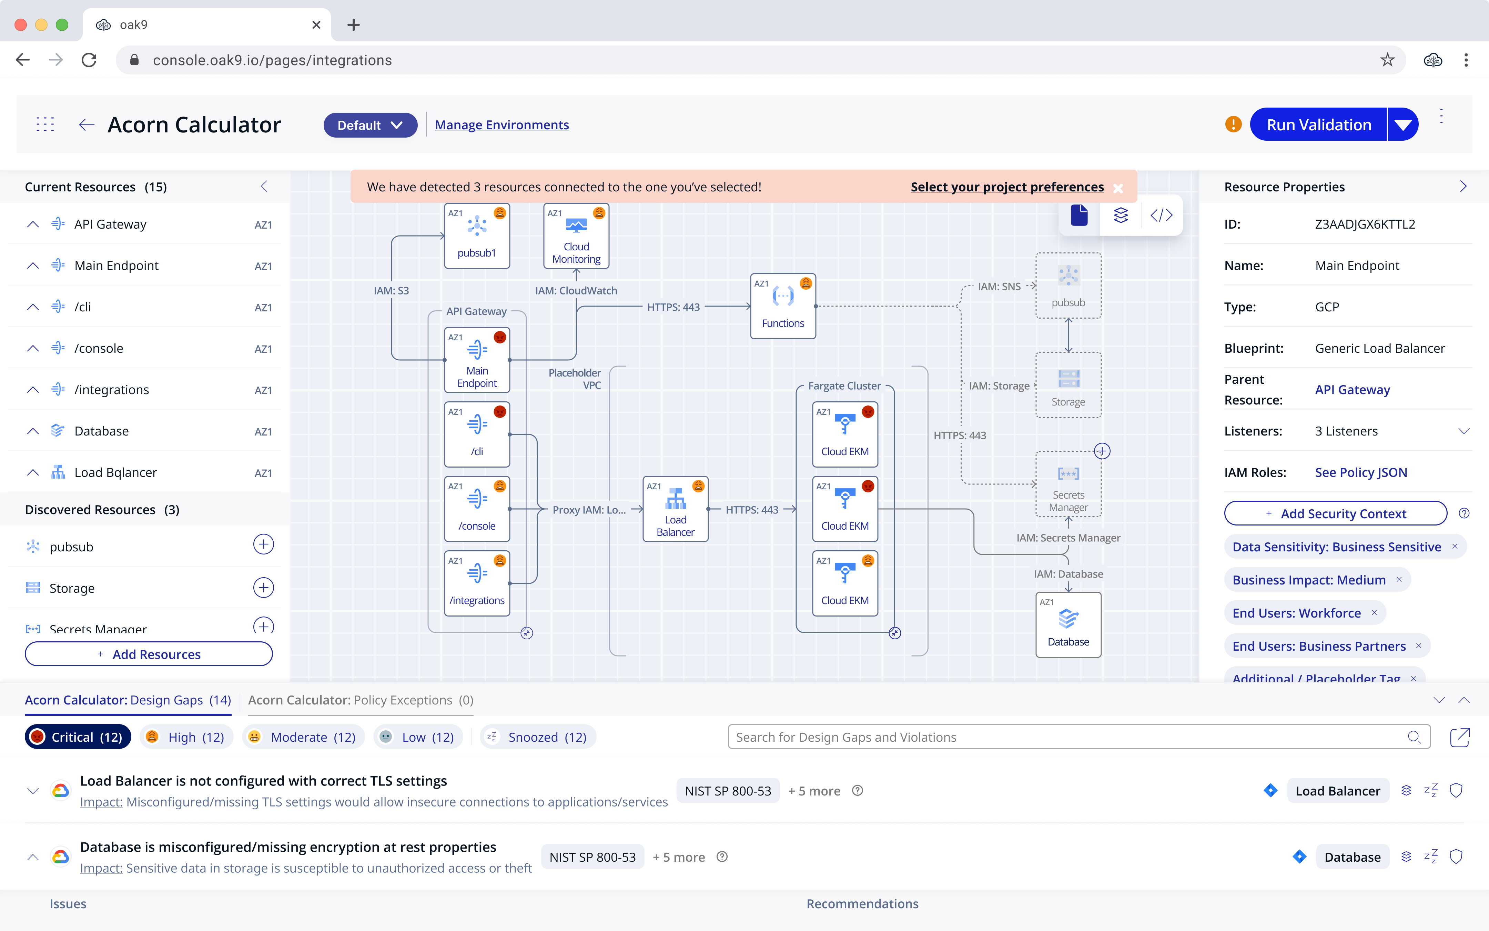Click Add Security Context button
Screen dimensions: 1489x931
(x=1335, y=513)
